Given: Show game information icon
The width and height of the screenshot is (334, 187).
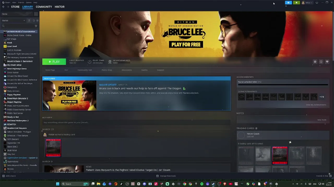Looking at the screenshot, I should coord(321,62).
